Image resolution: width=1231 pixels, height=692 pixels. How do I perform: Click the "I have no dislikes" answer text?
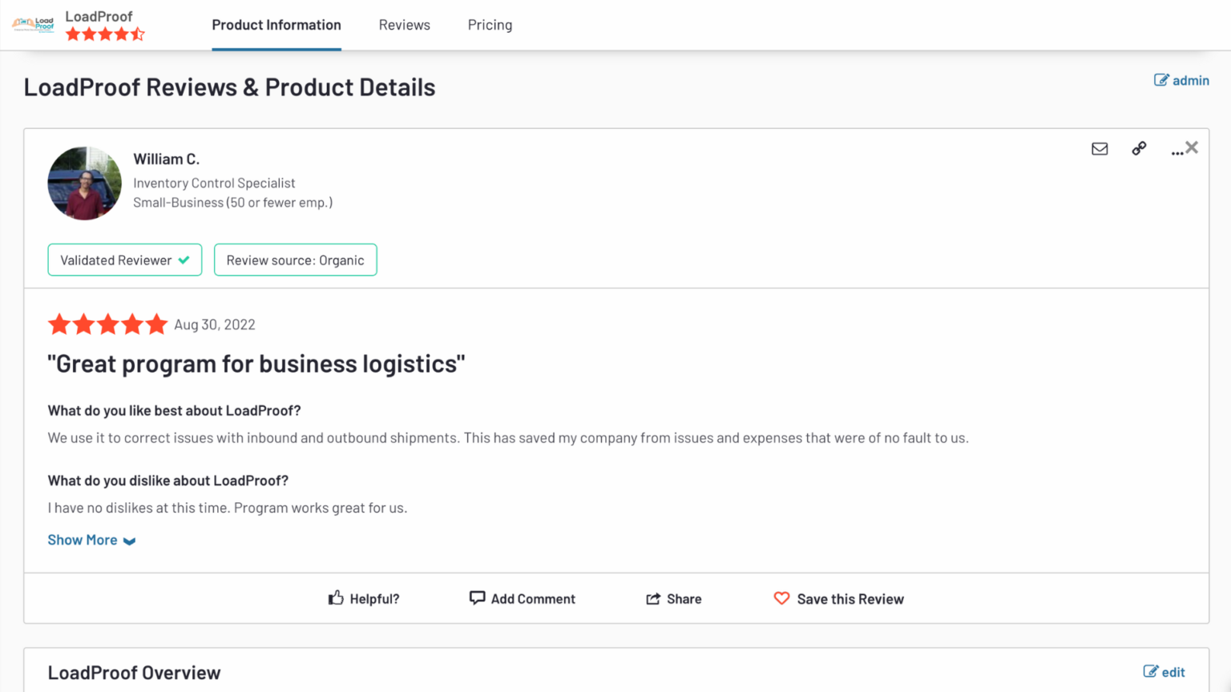point(228,508)
